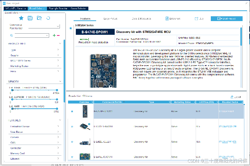Click the large B-G474E-DPOW1 board picture
This screenshot has width=250, height=166.
pos(104,71)
